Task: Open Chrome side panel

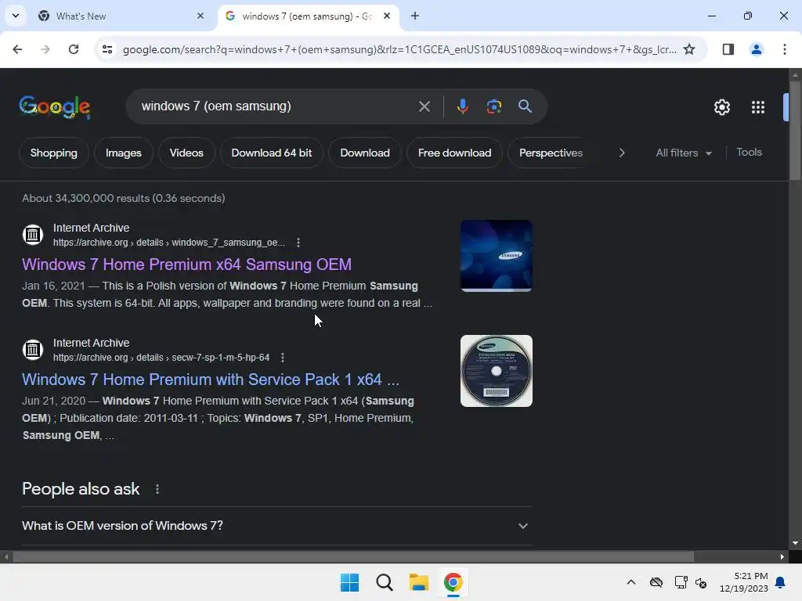Action: coord(728,49)
